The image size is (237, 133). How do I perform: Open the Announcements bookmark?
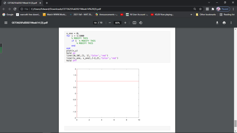tap(106, 15)
